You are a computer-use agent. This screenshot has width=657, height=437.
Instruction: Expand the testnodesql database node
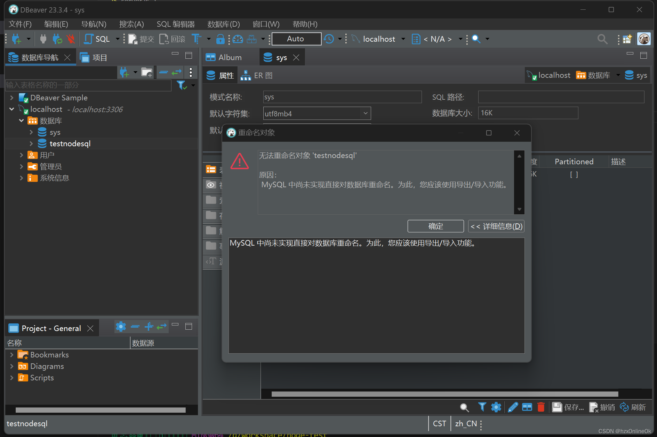(x=31, y=143)
